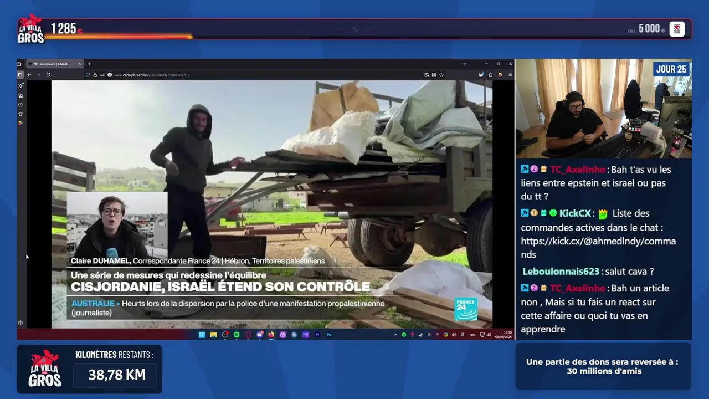Click the La Villa des Gros top logo
Viewport: 709px width, 399px height.
tap(30, 29)
